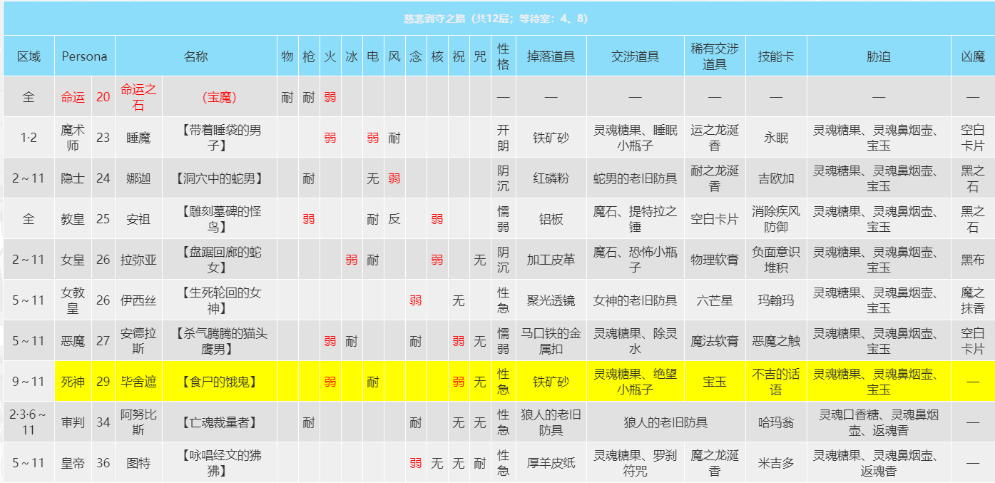Screen dimensions: 995x483
Task: Click the 名称 column header
Action: (x=196, y=56)
